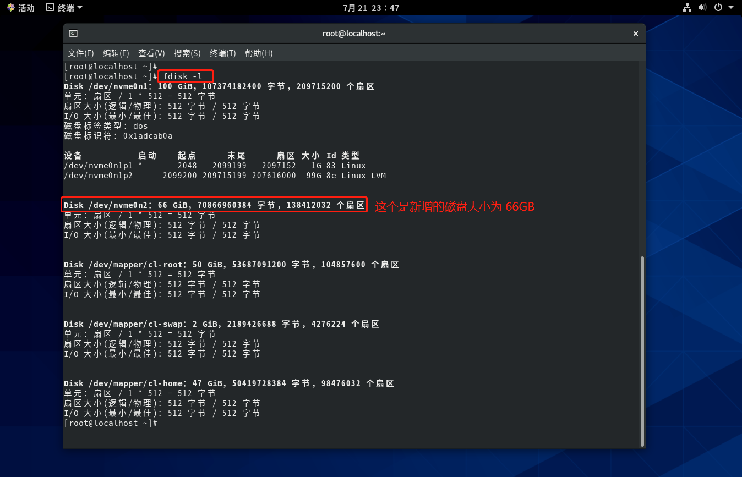Open the 帮助(H) menu
This screenshot has height=477, width=742.
[259, 53]
